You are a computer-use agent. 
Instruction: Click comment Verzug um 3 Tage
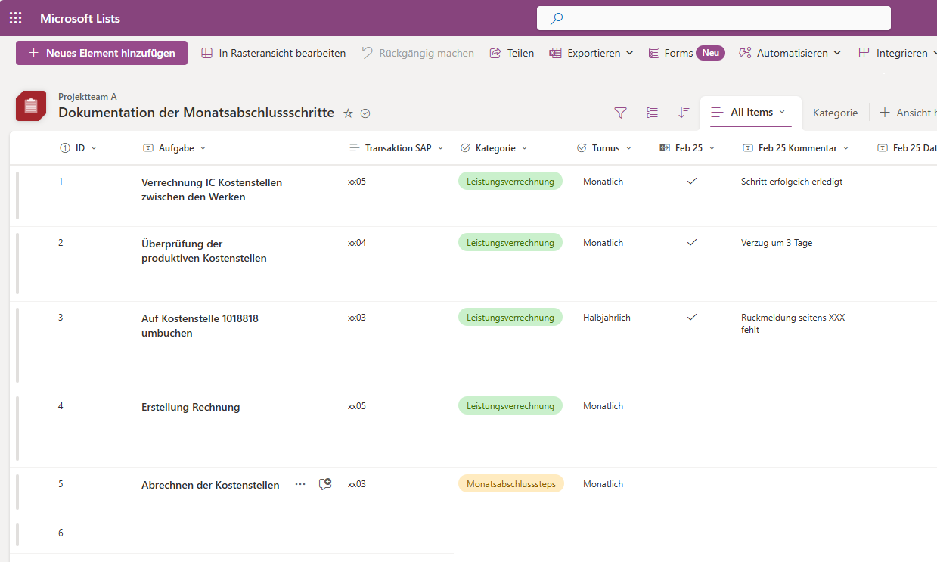click(x=777, y=243)
